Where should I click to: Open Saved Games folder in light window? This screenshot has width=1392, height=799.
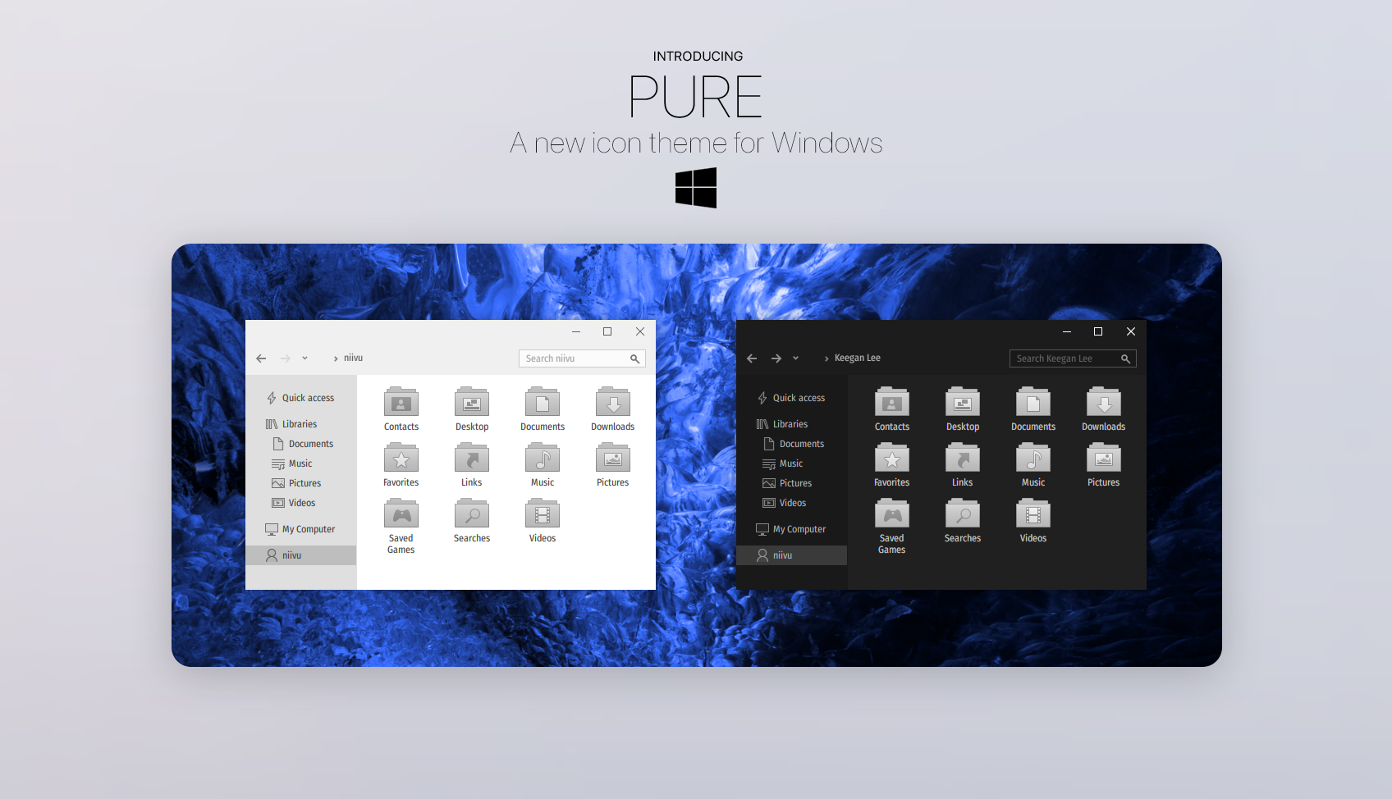pos(401,527)
